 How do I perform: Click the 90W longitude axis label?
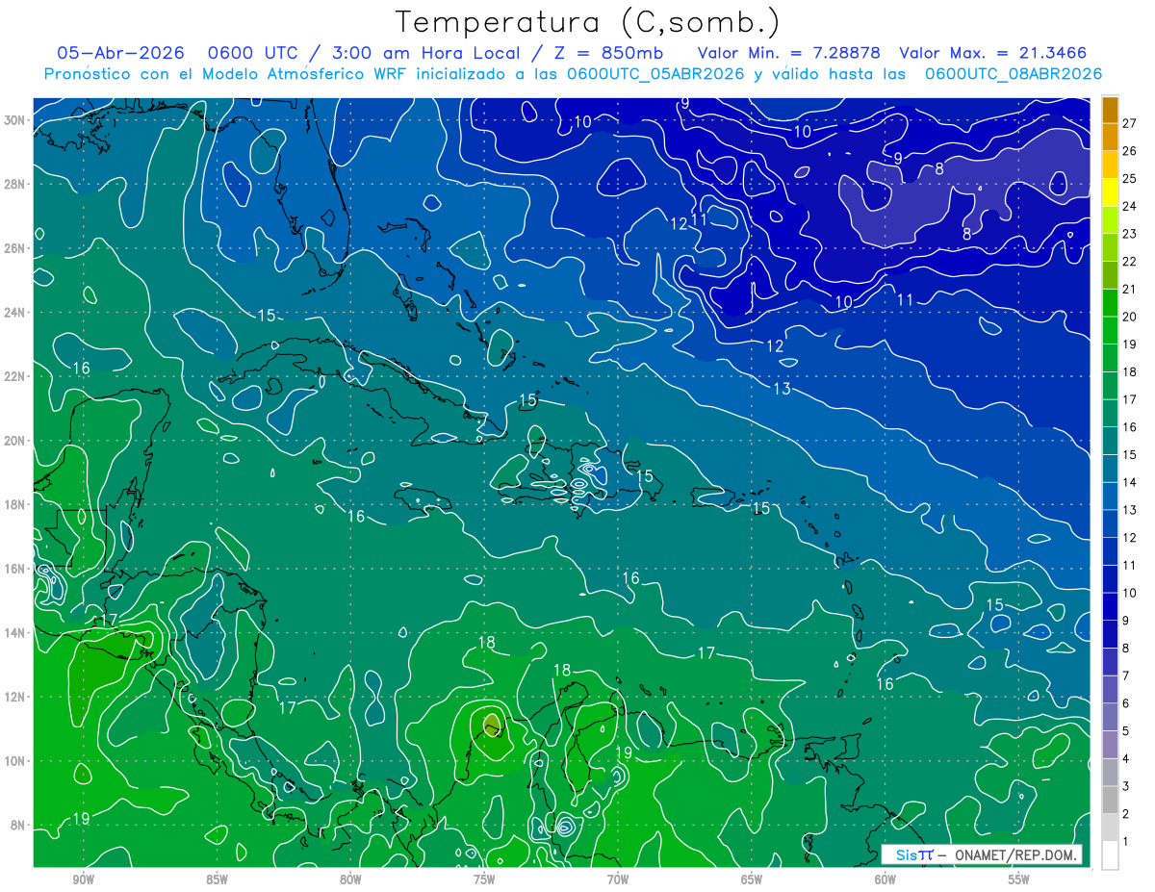coord(83,879)
